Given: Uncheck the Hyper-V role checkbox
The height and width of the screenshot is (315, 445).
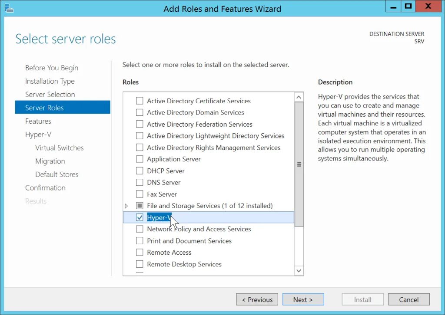Looking at the screenshot, I should coord(139,217).
